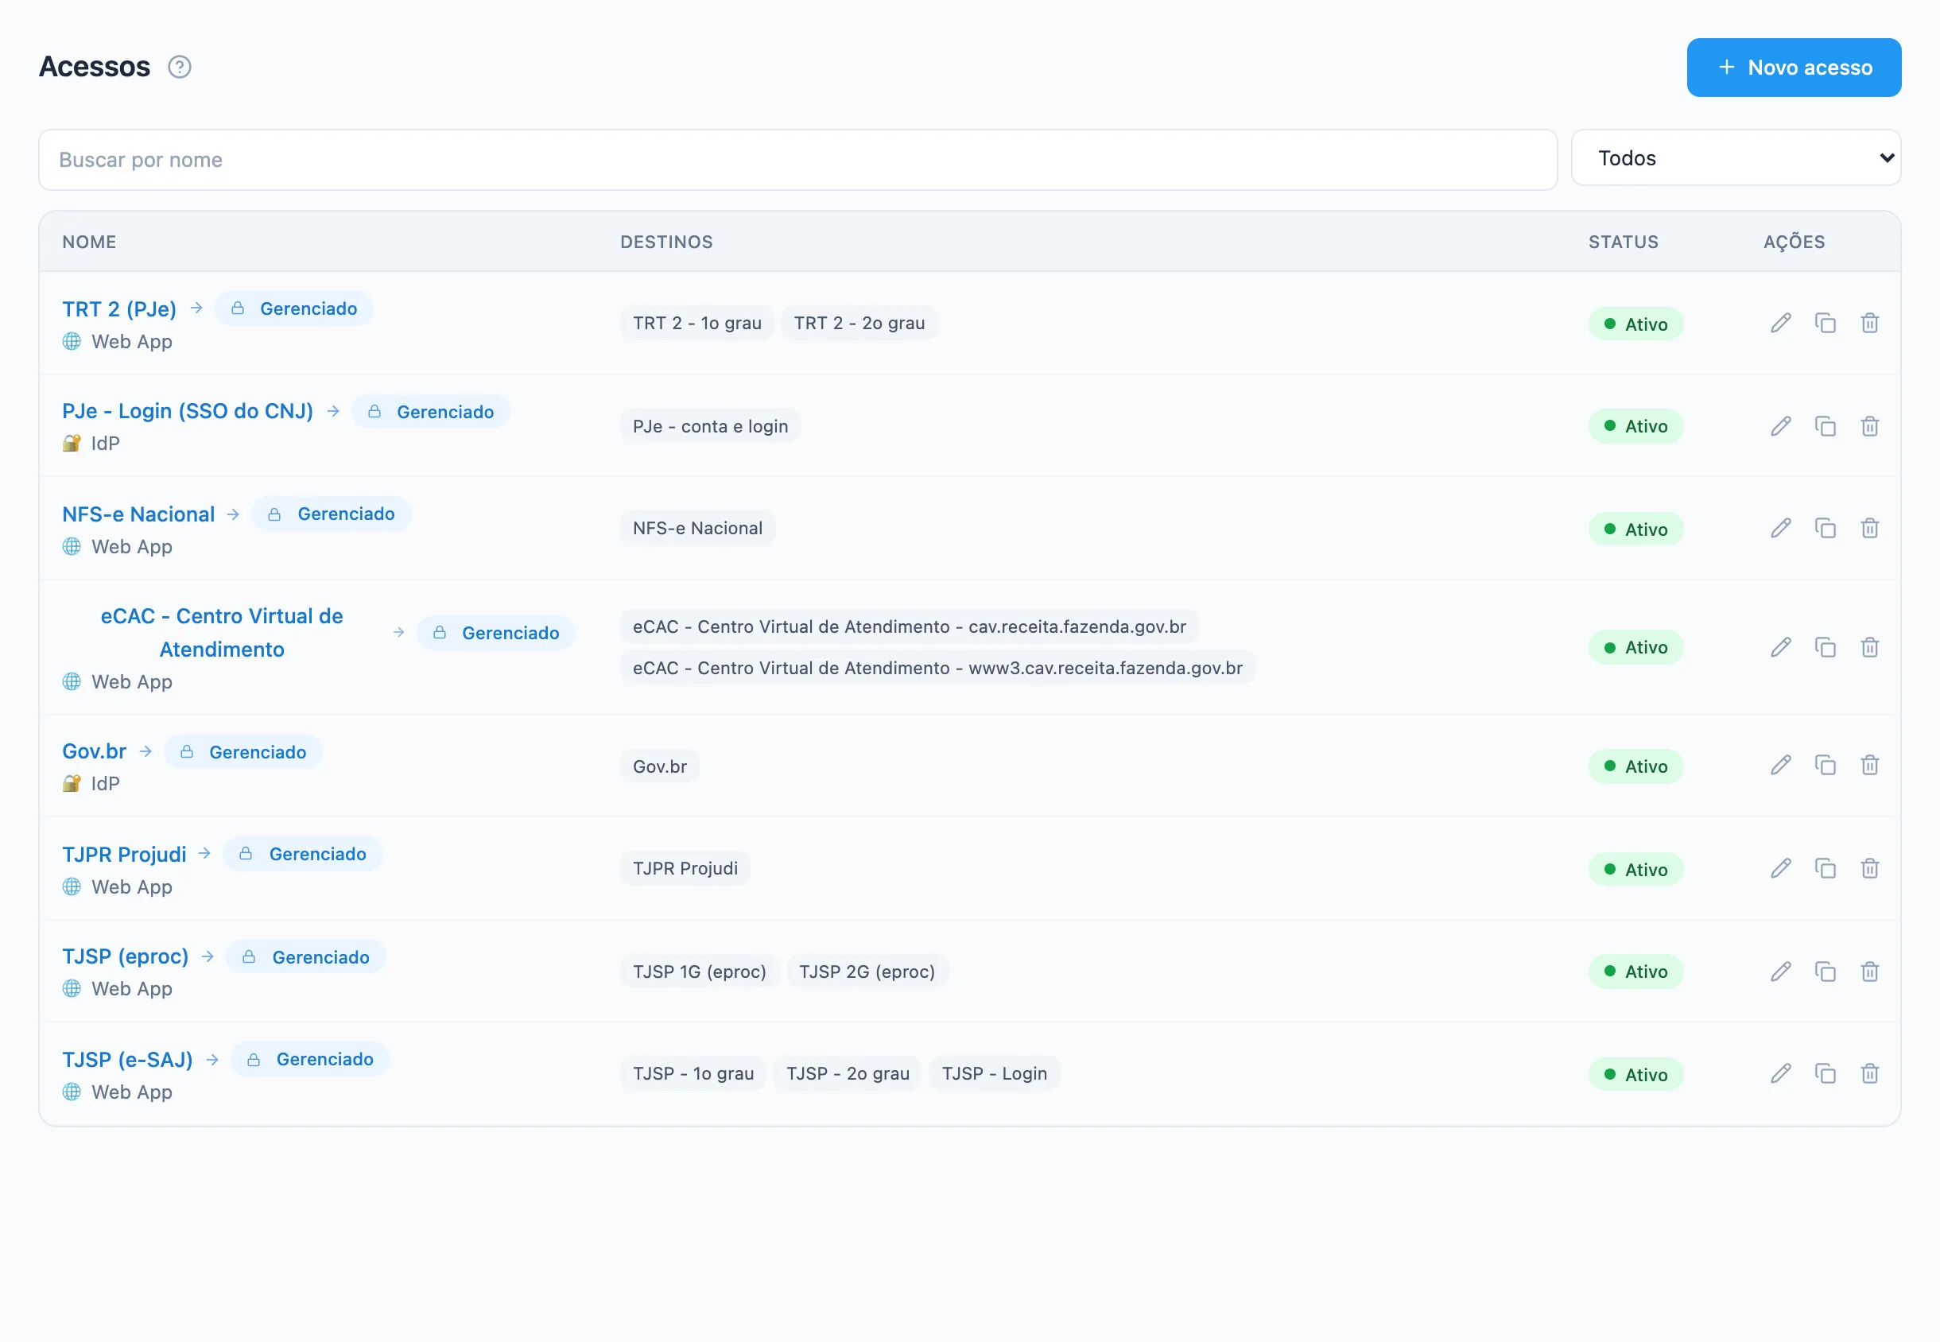1940x1342 pixels.
Task: Delete the TJSP (e-SAJ) access
Action: pyautogui.click(x=1869, y=1074)
